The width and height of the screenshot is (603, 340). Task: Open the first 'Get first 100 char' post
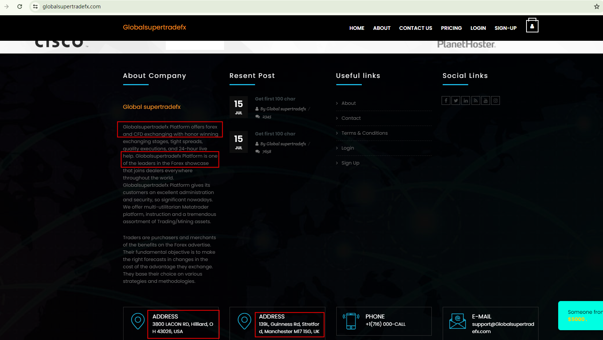tap(275, 99)
